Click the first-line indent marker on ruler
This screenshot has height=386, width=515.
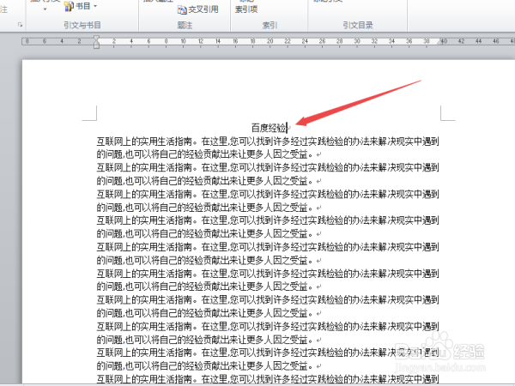(96, 38)
